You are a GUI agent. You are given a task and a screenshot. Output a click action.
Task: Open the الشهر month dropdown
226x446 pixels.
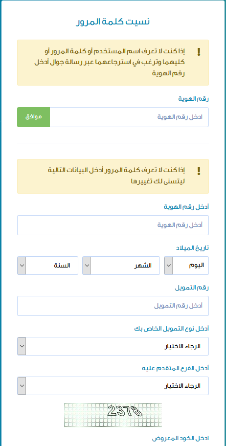click(x=121, y=266)
